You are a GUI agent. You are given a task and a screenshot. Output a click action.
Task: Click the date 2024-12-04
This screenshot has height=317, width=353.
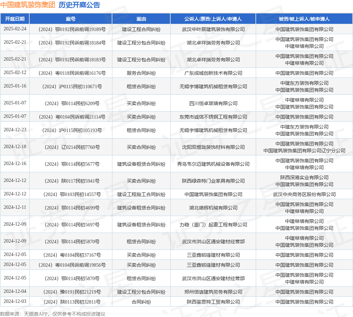click(15, 292)
